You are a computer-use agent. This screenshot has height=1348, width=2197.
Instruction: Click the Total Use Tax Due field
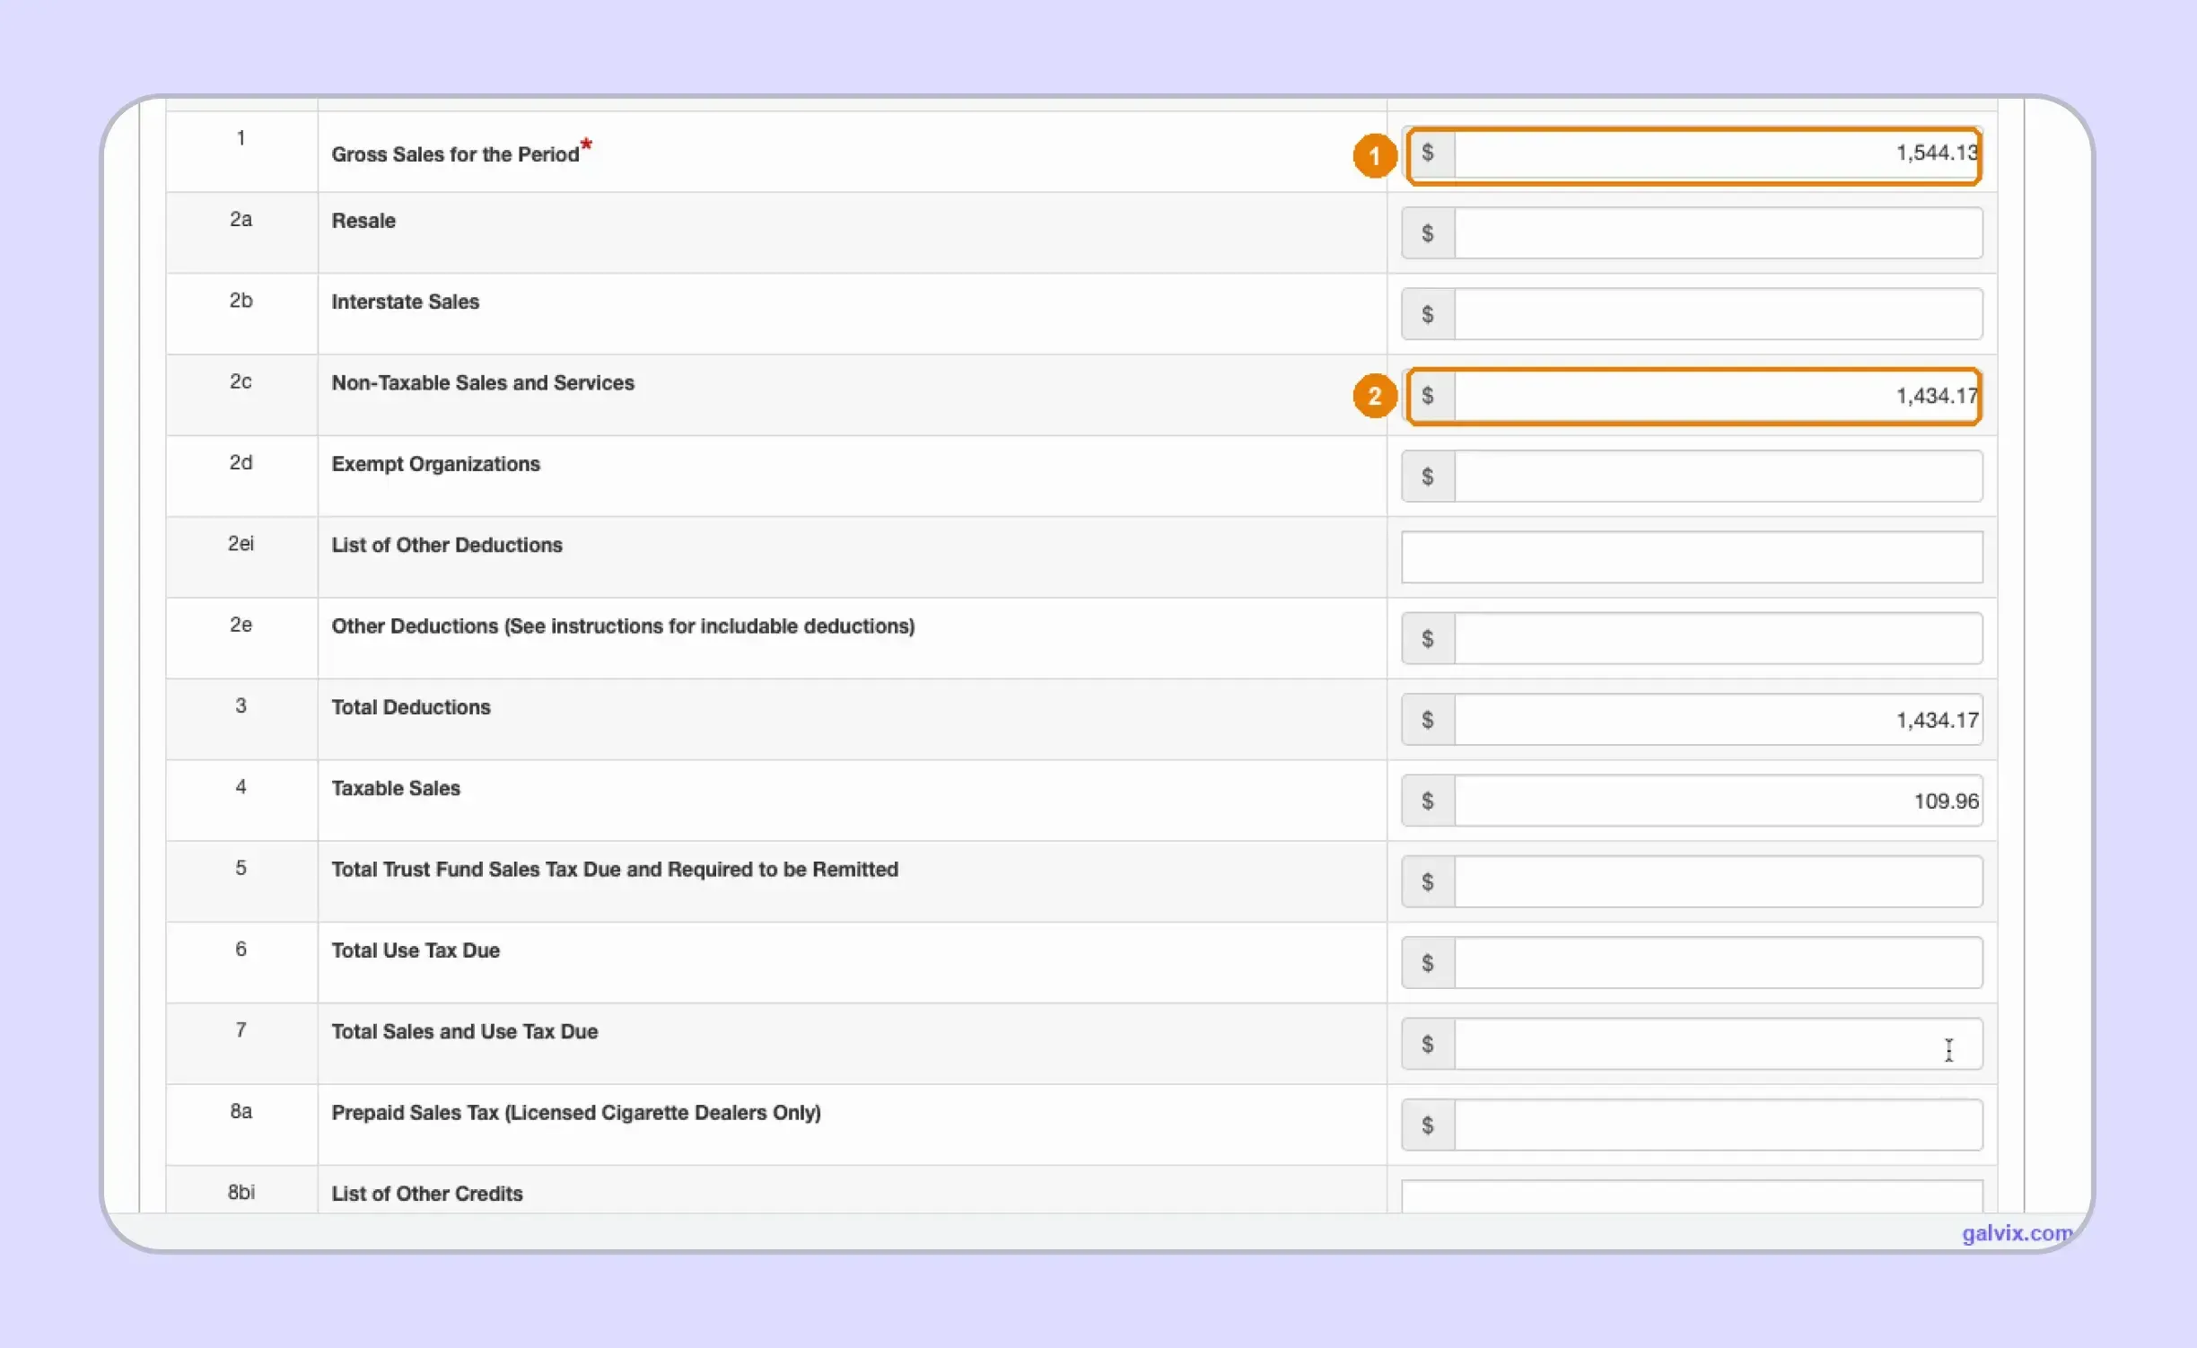1717,963
